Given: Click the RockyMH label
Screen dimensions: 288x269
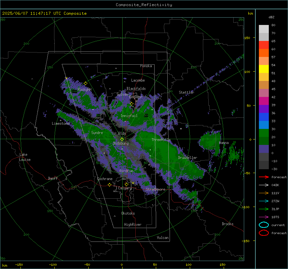Looking at the screenshot, I should [84, 90].
